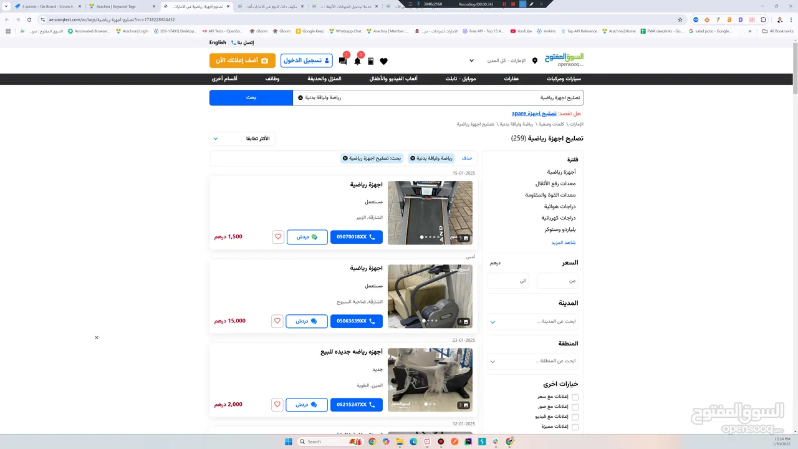
Task: Open Slack from the taskbar
Action: [496, 442]
